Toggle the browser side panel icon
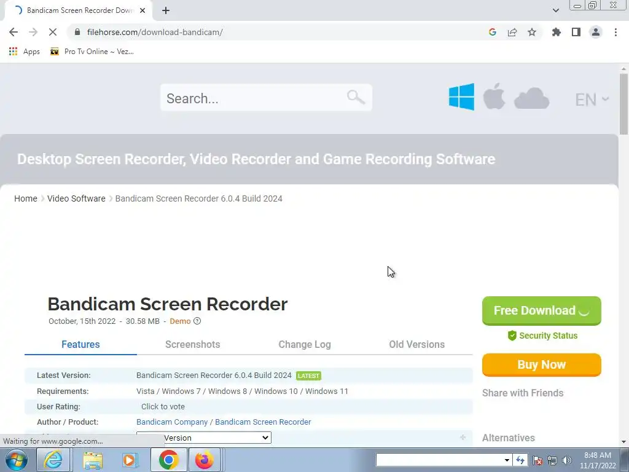The image size is (629, 472). 576,32
